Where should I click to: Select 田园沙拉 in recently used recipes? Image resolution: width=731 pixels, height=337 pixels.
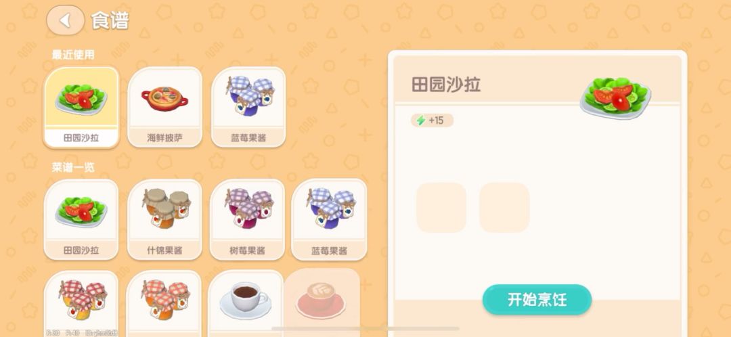(x=82, y=107)
